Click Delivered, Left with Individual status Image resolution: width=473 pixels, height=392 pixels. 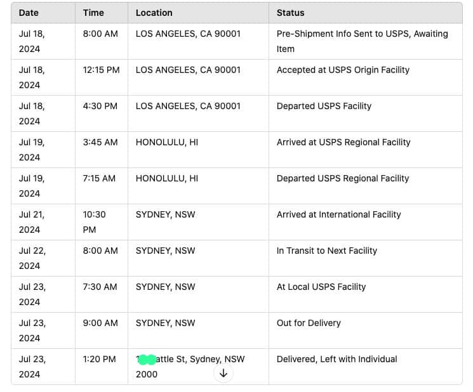point(336,359)
